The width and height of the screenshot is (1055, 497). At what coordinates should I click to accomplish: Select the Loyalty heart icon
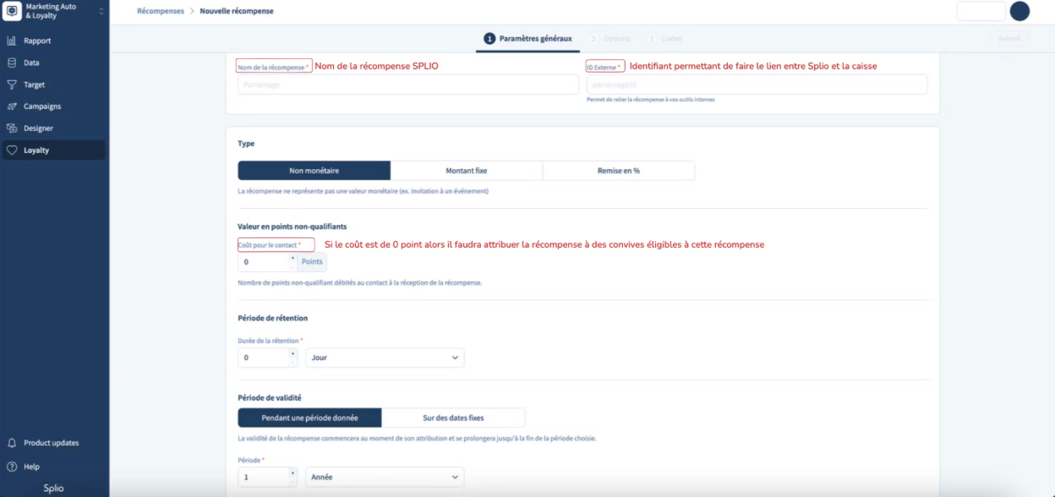[x=12, y=150]
